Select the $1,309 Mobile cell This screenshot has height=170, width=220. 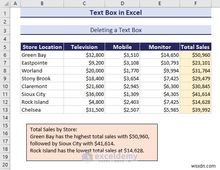[x=122, y=94]
